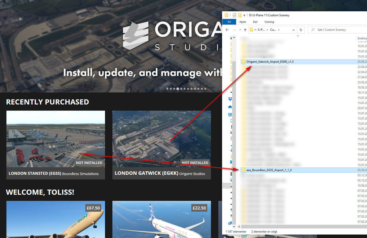Click the Properties checkmark icon in title bar
Image resolution: width=367 pixels, height=238 pixels.
[x=235, y=15]
